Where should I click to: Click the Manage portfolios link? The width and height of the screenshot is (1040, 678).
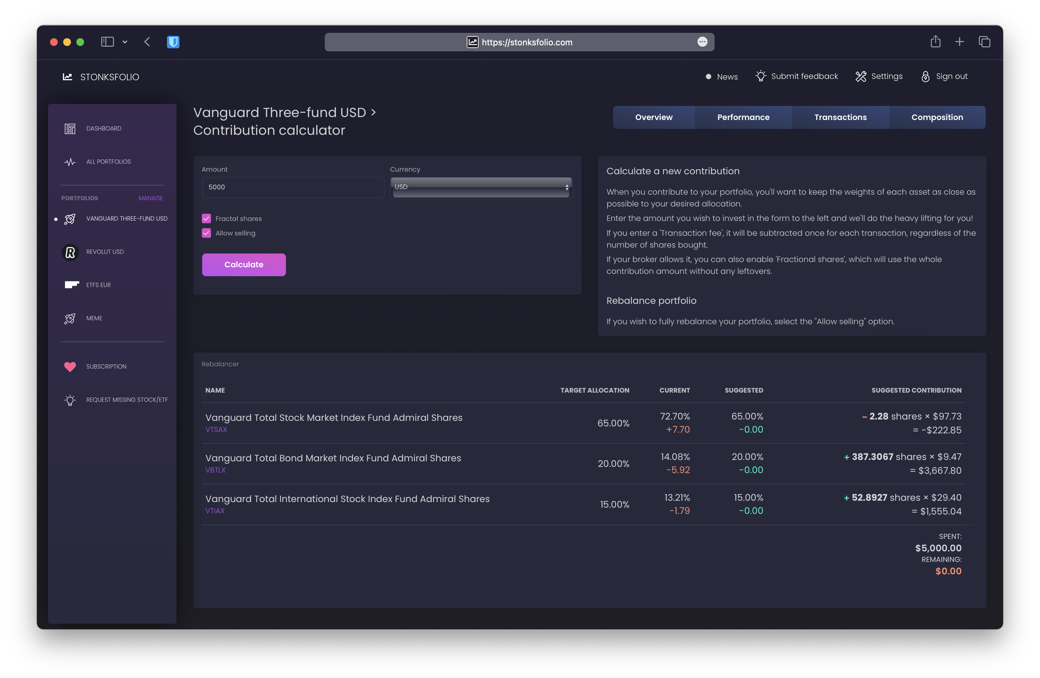tap(151, 199)
